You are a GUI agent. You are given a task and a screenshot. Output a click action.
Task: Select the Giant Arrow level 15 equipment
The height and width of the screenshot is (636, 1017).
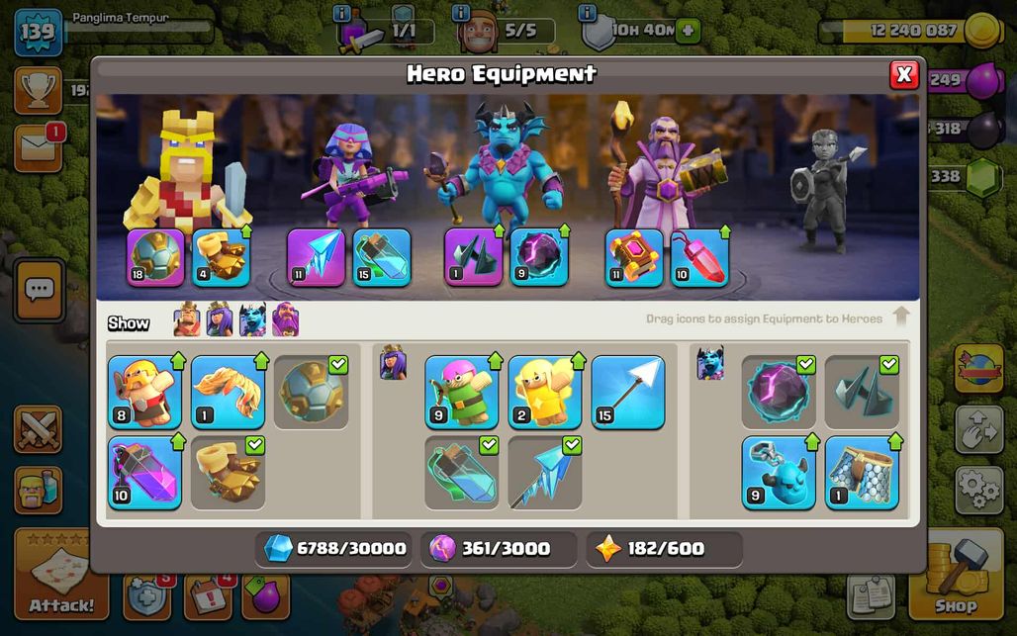(628, 392)
